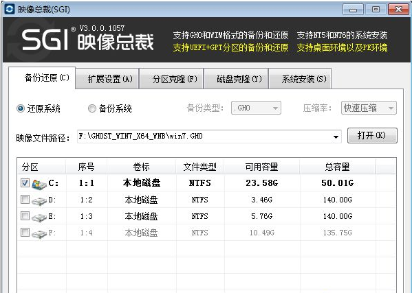Switch to the 扩展设置(A) tab
The height and width of the screenshot is (293, 412).
click(107, 79)
